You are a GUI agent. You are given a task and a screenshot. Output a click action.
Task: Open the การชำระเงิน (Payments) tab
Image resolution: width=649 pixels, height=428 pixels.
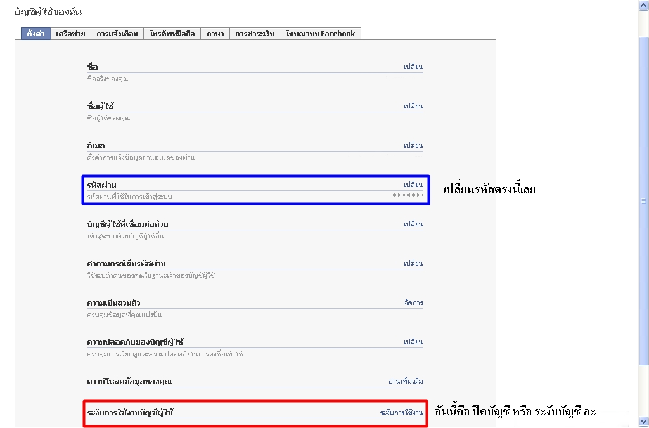pos(254,34)
